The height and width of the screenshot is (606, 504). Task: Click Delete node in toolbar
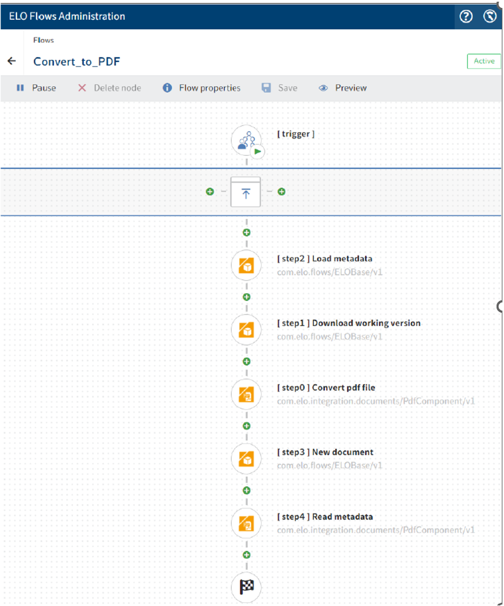pyautogui.click(x=109, y=88)
